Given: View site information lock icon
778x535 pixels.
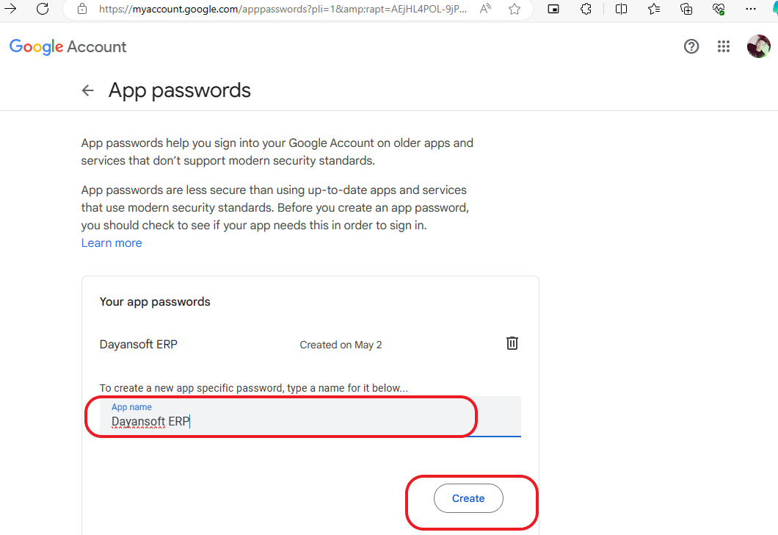Looking at the screenshot, I should point(82,8).
